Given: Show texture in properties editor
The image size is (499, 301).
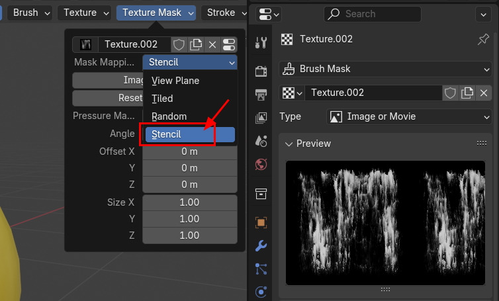Looking at the screenshot, I should click(x=229, y=44).
